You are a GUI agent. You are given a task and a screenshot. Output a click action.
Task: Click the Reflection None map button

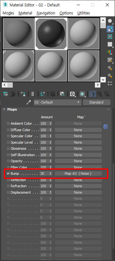point(78,180)
